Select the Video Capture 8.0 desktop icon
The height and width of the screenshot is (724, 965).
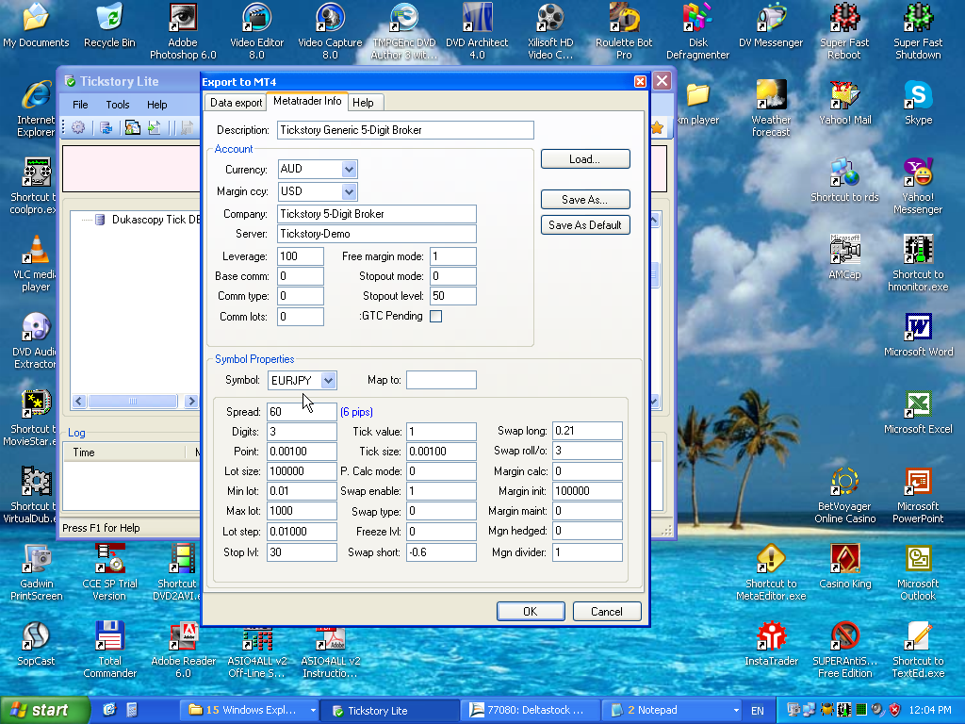coord(330,31)
